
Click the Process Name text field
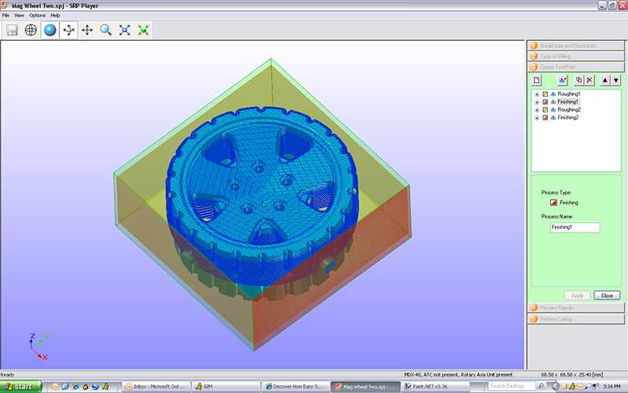[575, 227]
